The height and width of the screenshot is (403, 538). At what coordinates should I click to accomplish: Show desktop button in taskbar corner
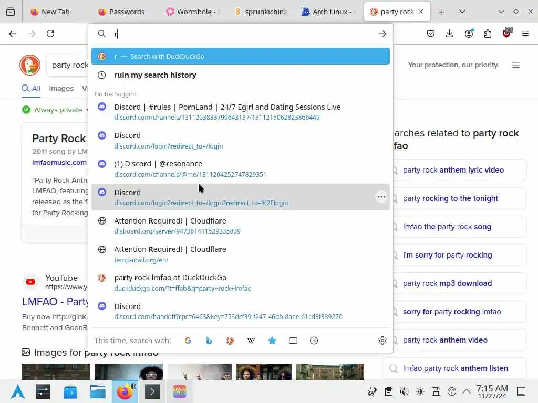click(521, 391)
